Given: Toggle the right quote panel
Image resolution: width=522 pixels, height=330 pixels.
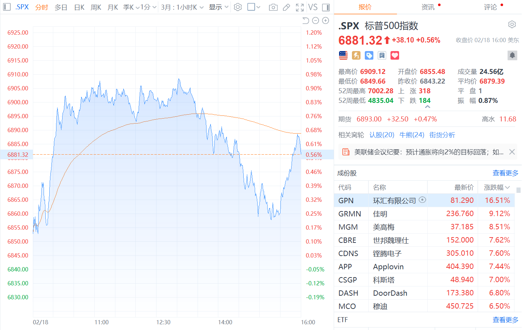Looking at the screenshot, I should pos(326,7).
